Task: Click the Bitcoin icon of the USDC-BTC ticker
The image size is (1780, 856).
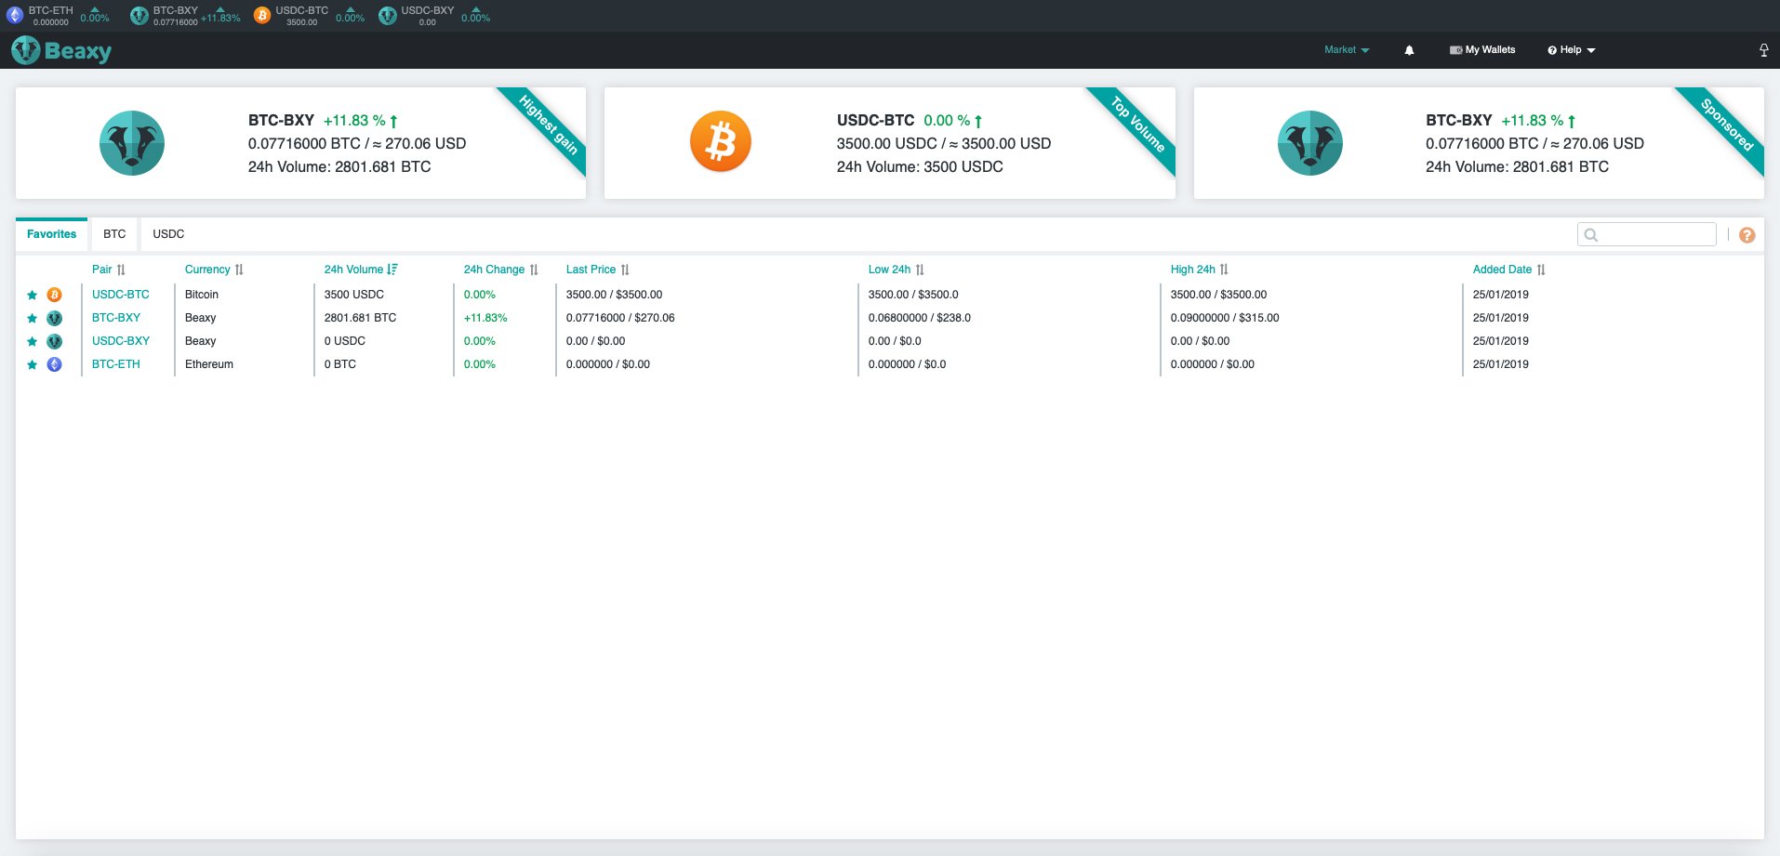Action: click(262, 15)
